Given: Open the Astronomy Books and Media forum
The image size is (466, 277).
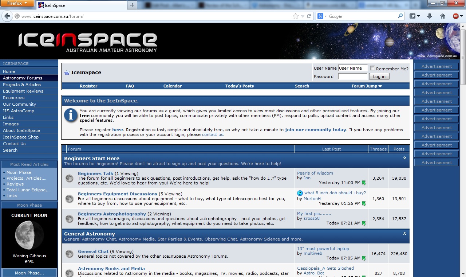Looking at the screenshot, I should (111, 269).
